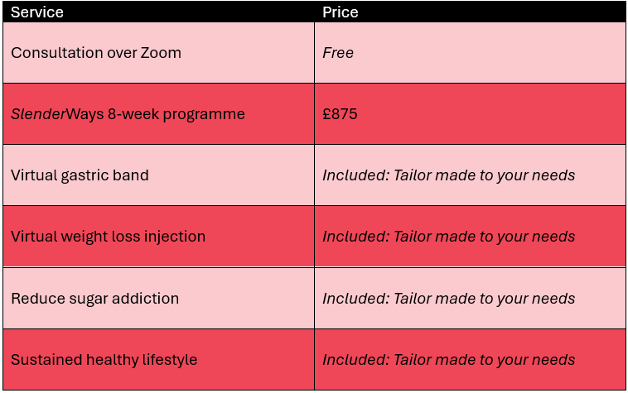628x393 pixels.
Task: Click the word programme in the SlenderWays row
Action: [207, 114]
